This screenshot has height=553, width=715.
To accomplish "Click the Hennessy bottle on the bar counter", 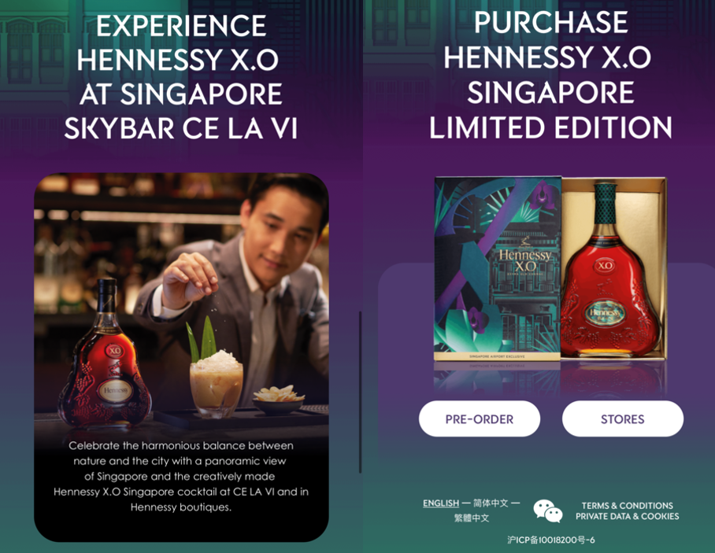I will [x=105, y=356].
